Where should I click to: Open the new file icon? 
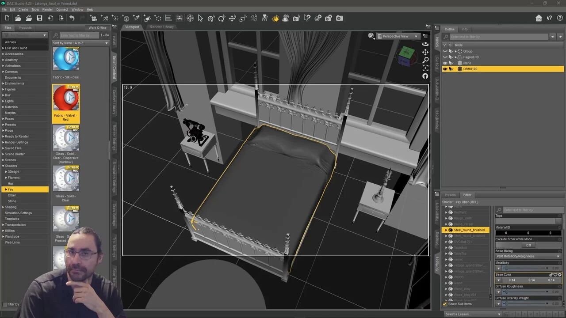point(7,18)
